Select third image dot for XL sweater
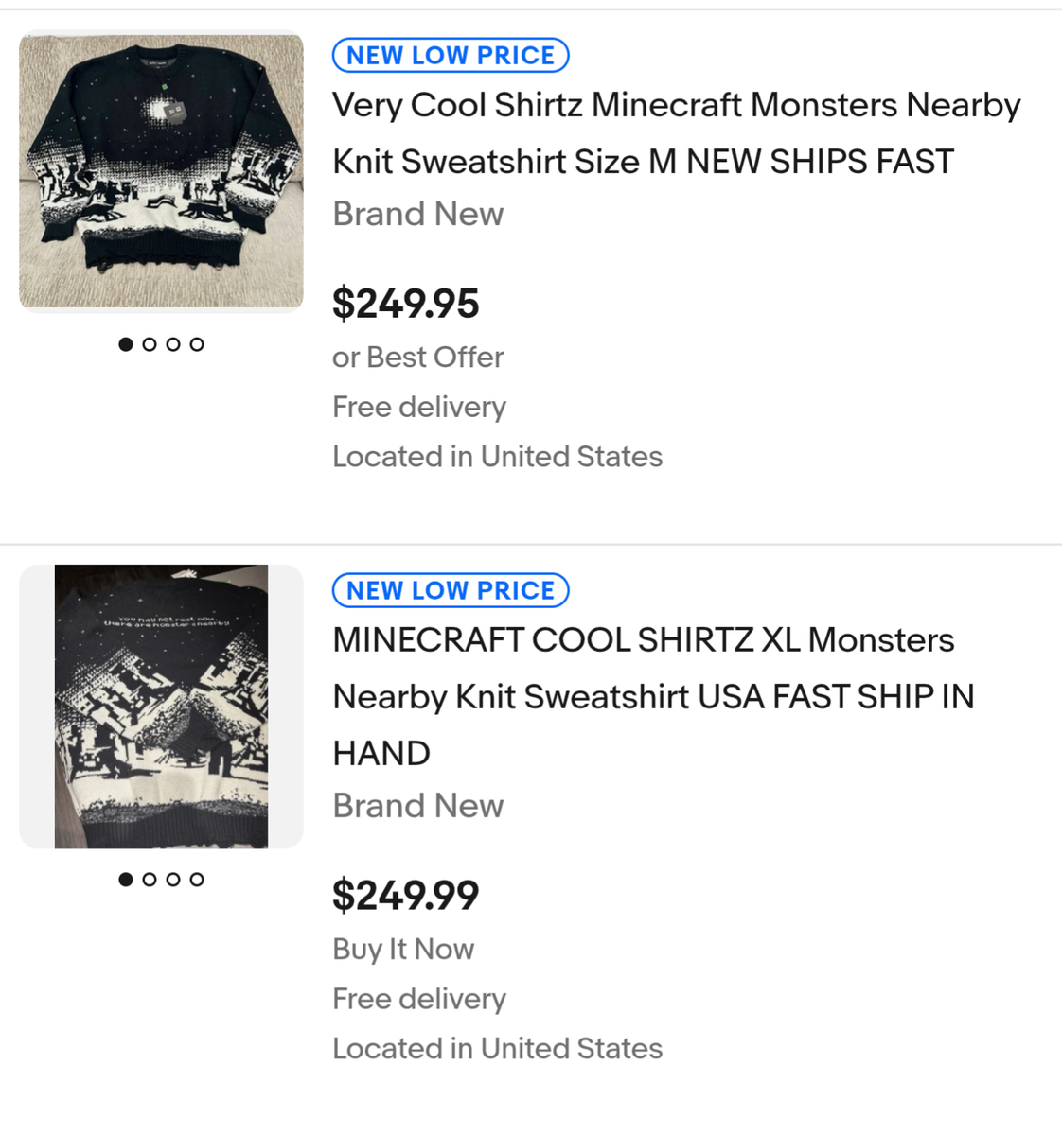 173,880
